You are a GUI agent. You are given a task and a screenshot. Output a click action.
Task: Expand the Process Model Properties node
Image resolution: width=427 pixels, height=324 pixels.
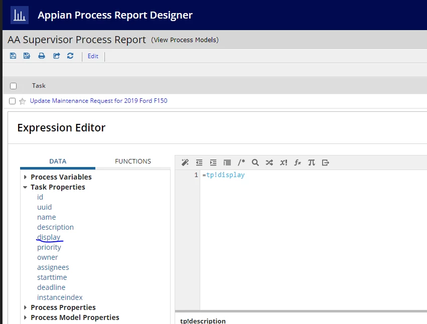tap(25, 317)
